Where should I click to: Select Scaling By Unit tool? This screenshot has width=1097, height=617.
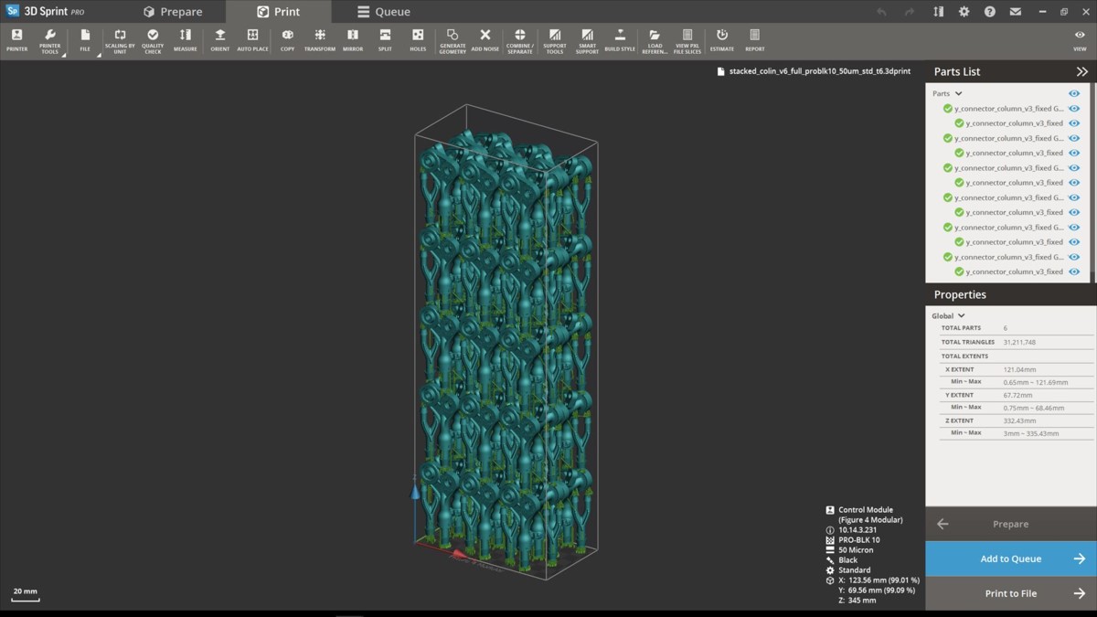point(120,40)
